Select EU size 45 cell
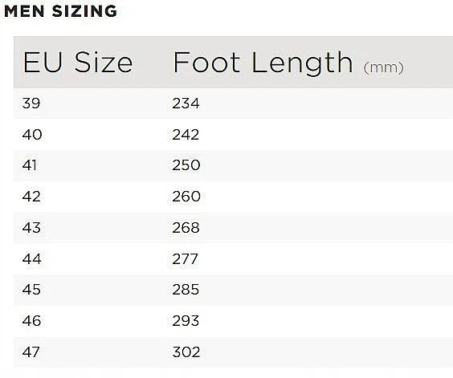 point(31,290)
